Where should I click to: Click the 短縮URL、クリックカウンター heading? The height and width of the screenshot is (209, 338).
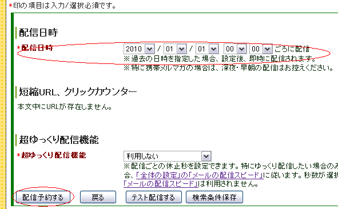pos(78,92)
